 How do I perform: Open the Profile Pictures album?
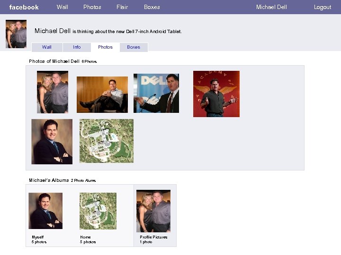(153, 211)
